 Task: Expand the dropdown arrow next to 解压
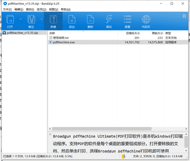pyautogui.click(x=42, y=19)
